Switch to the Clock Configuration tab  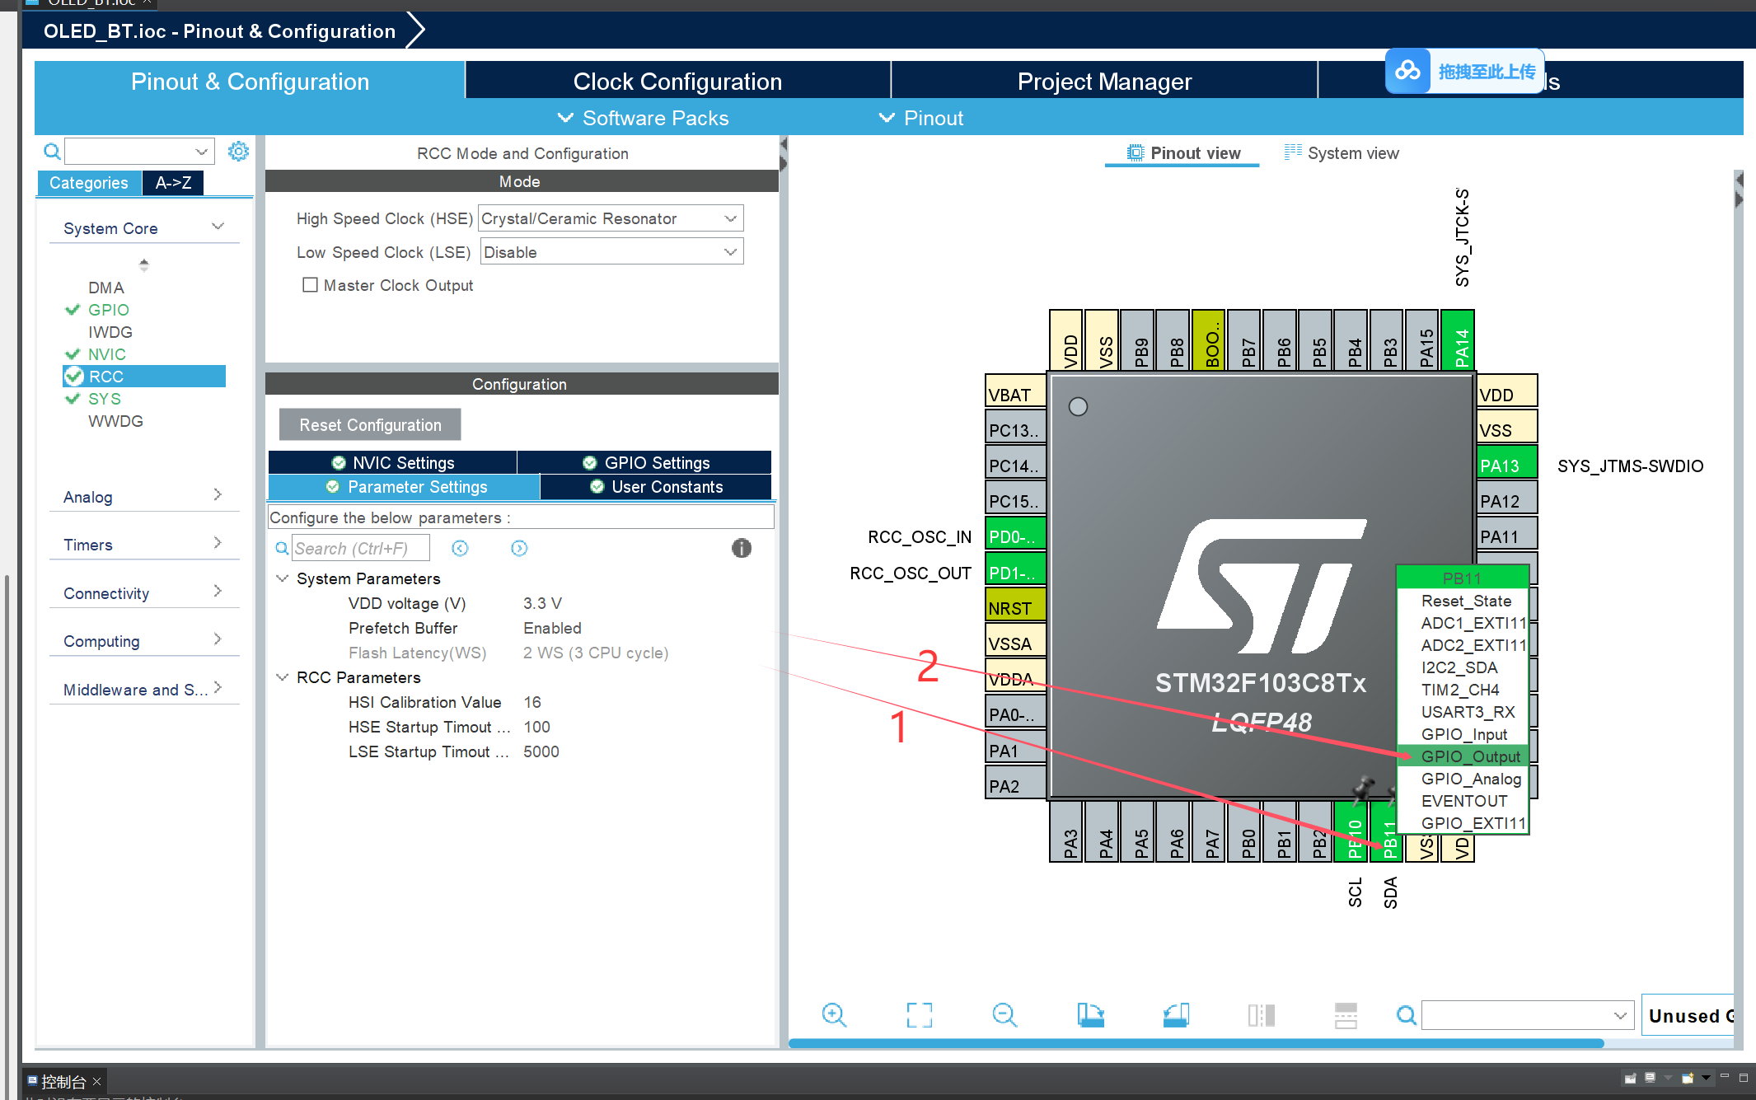677,82
